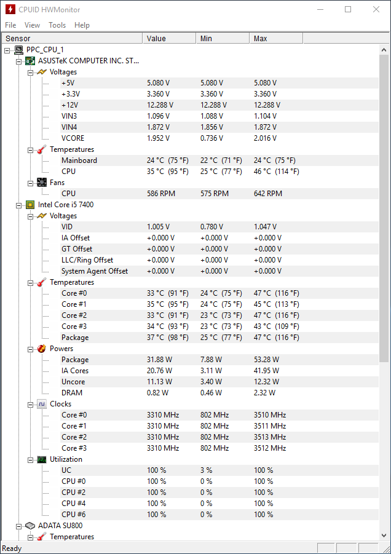Image resolution: width=391 pixels, height=554 pixels.
Task: Select the +12V voltage row
Action: tap(219, 105)
